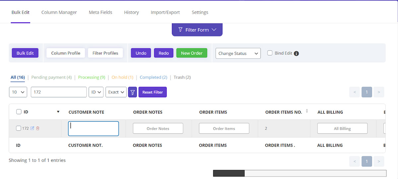Enable the Bind Edit checkbox
Viewport: 398px width, 179px height.
[x=270, y=53]
